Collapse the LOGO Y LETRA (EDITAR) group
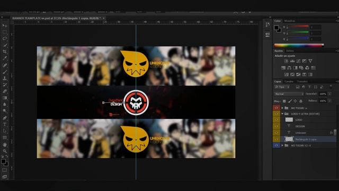This screenshot has height=191, width=339. pyautogui.click(x=282, y=114)
